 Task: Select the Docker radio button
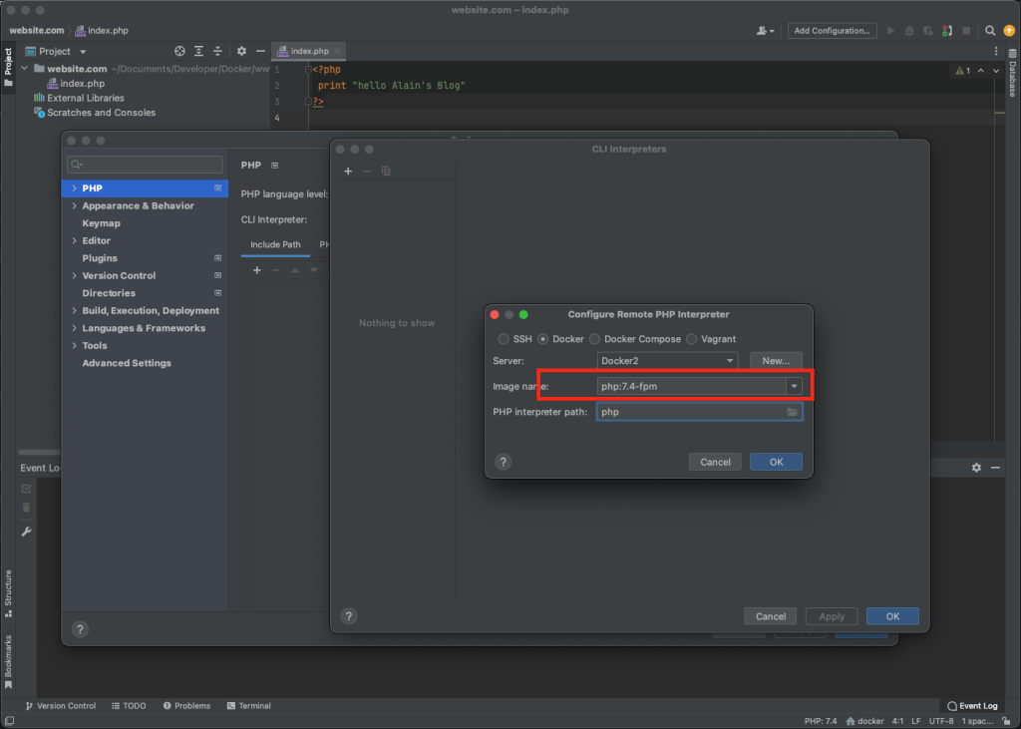[x=542, y=339]
